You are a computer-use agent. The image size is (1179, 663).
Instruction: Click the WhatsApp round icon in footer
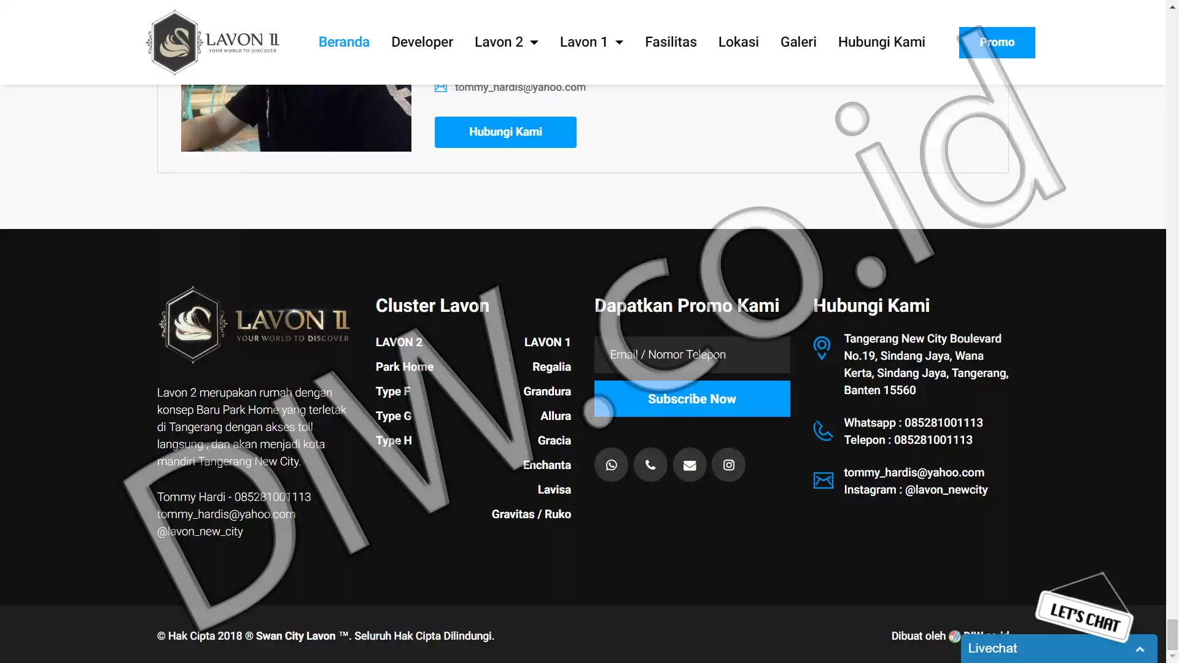(x=611, y=465)
